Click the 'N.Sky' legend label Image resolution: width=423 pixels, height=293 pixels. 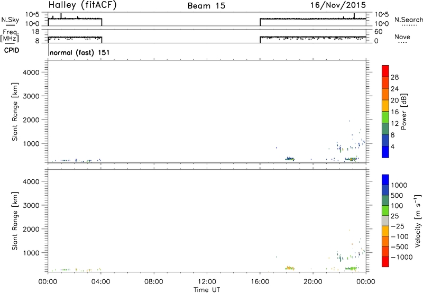pyautogui.click(x=10, y=20)
